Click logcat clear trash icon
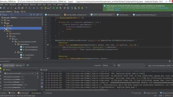 click(x=42, y=87)
